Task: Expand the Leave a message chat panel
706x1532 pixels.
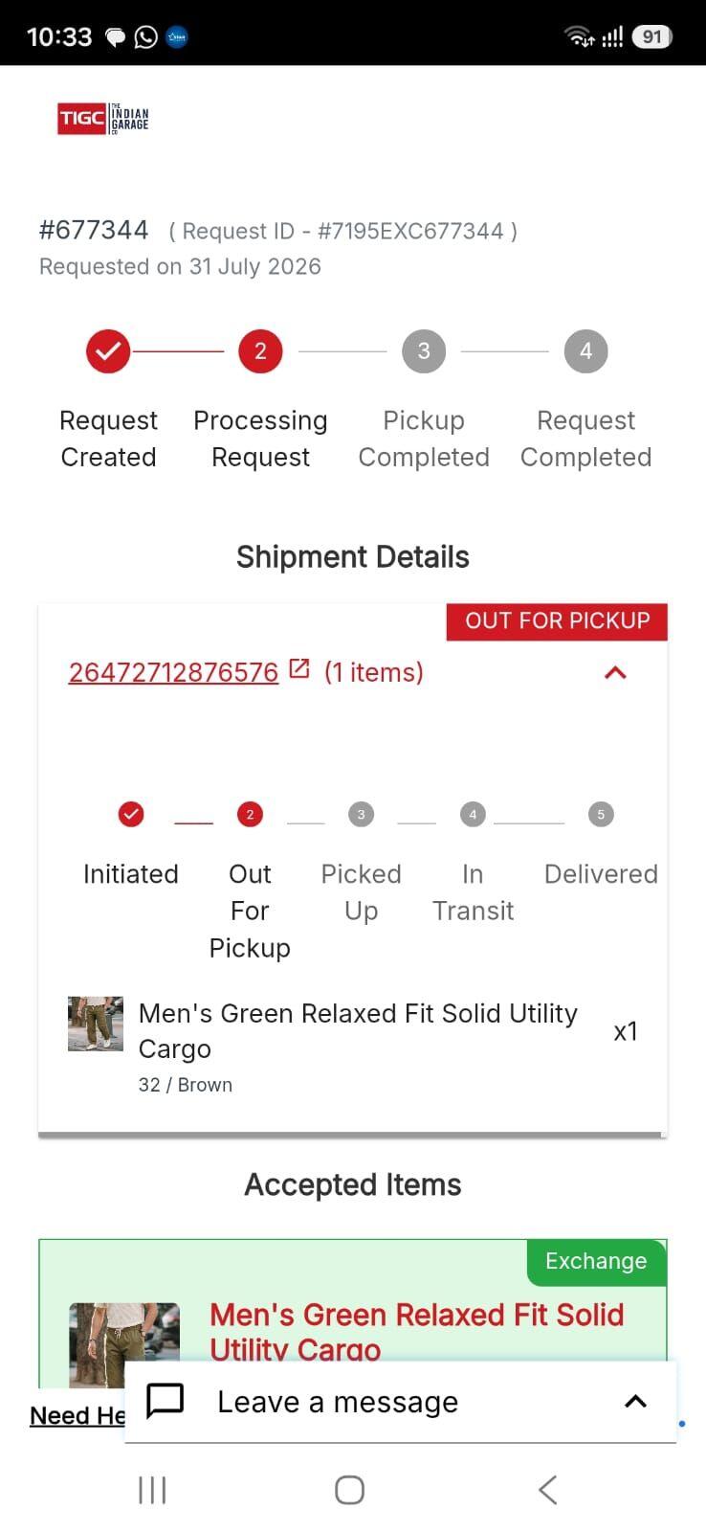Action: tap(635, 1402)
